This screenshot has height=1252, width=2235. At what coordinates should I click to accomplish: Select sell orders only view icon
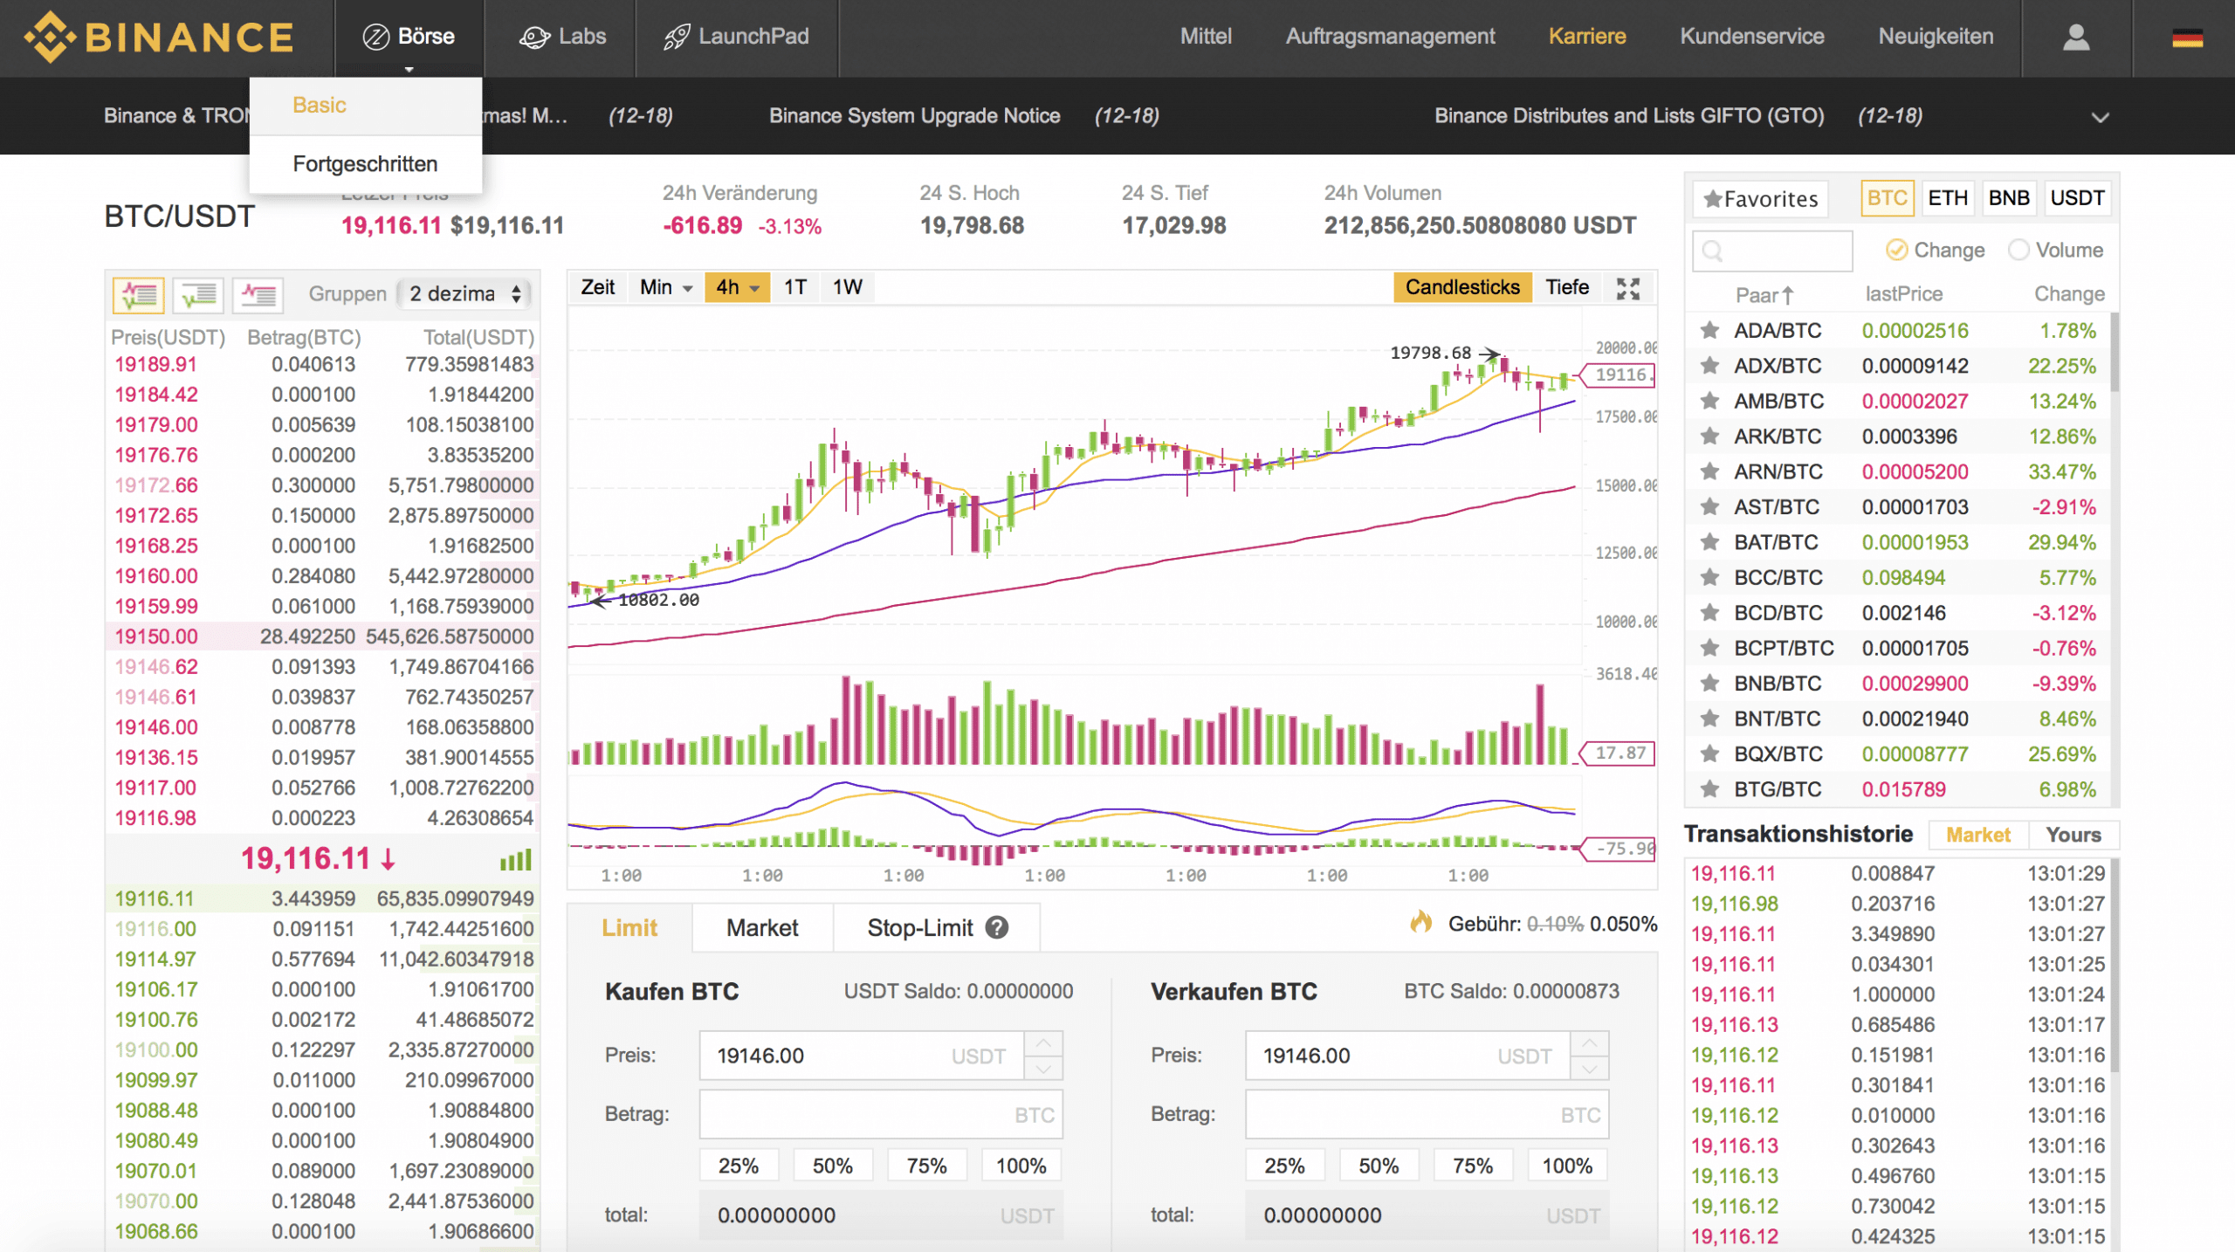click(258, 294)
